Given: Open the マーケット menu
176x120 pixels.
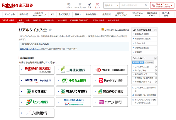Looking at the screenshot, I should 10,14.
